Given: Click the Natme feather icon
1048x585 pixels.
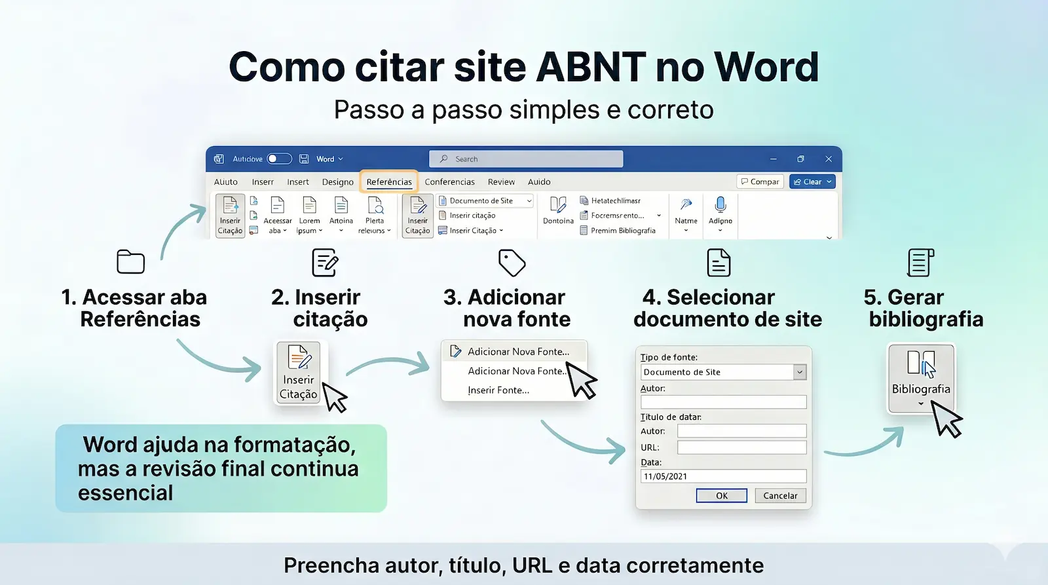Looking at the screenshot, I should coord(686,205).
